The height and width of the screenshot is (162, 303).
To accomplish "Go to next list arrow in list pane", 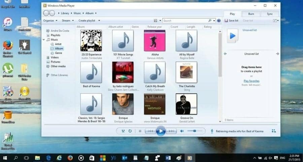I will 277,54.
